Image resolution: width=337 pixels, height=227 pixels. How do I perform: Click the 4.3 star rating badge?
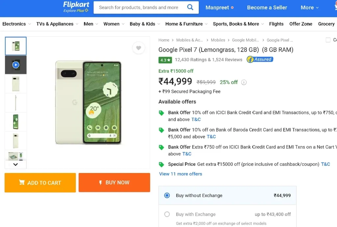(165, 60)
